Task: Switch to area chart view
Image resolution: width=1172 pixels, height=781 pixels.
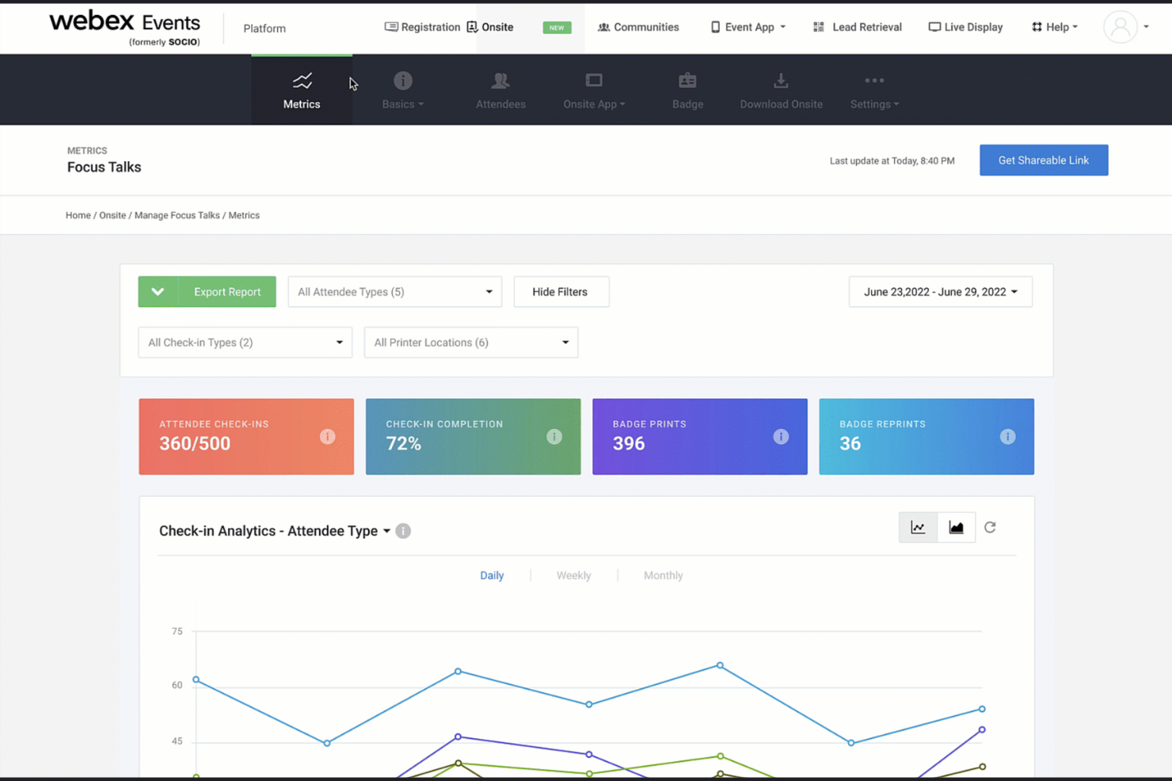Action: click(x=957, y=528)
